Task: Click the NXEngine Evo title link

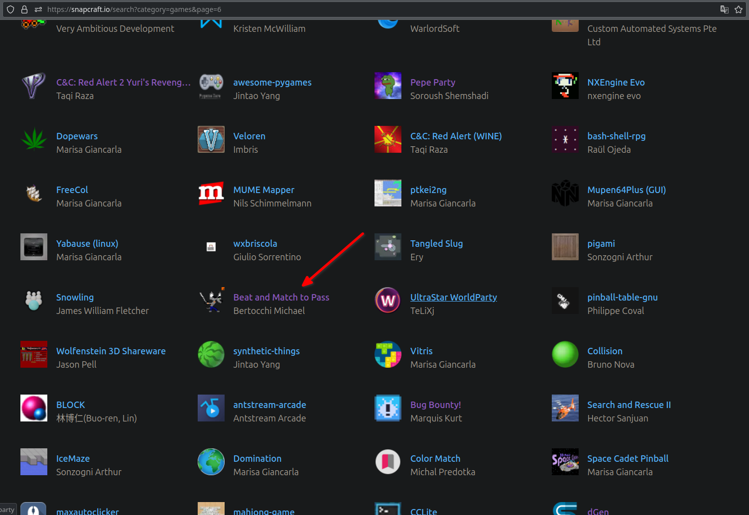Action: pyautogui.click(x=616, y=82)
